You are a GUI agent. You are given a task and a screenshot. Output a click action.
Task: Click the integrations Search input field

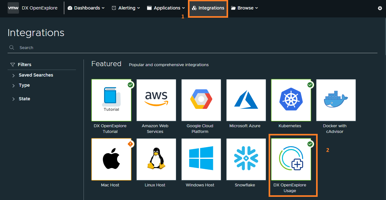[190, 47]
